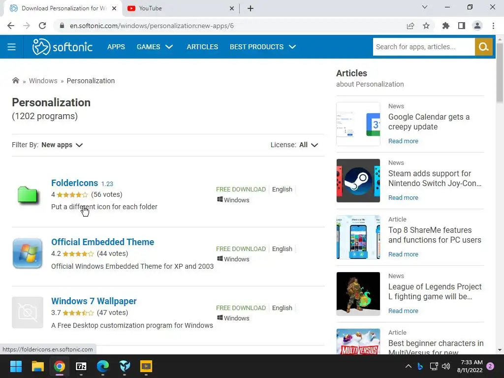Read more about Google Calendar update
Image resolution: width=504 pixels, height=378 pixels.
(403, 141)
